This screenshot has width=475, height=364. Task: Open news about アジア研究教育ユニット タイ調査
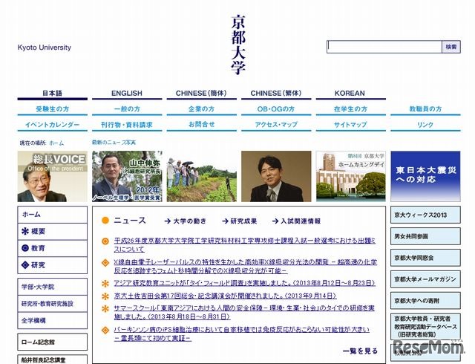[244, 283]
